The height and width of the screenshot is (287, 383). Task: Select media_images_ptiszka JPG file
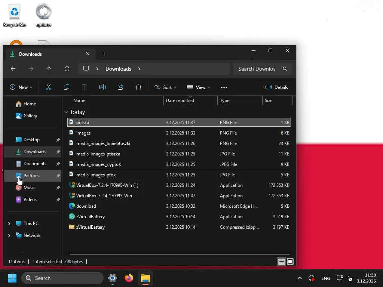click(x=179, y=154)
